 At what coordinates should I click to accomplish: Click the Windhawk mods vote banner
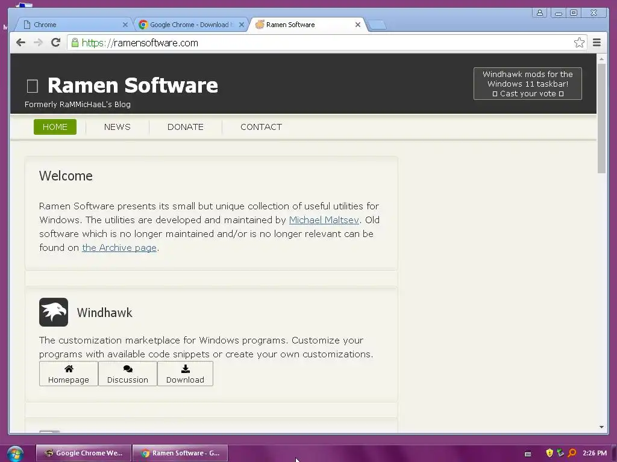coord(528,84)
